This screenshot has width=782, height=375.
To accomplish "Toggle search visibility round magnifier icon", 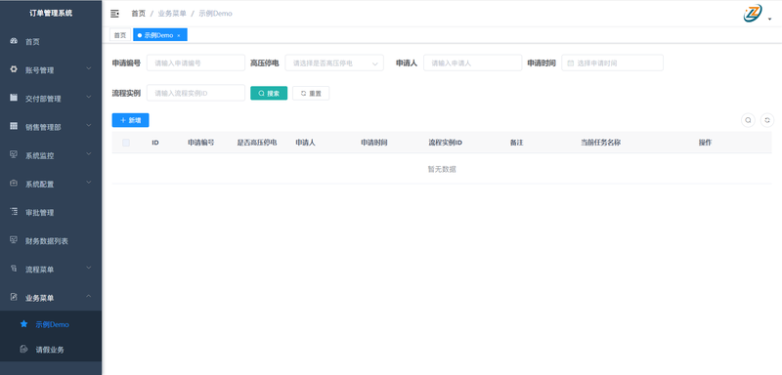I will [x=748, y=120].
